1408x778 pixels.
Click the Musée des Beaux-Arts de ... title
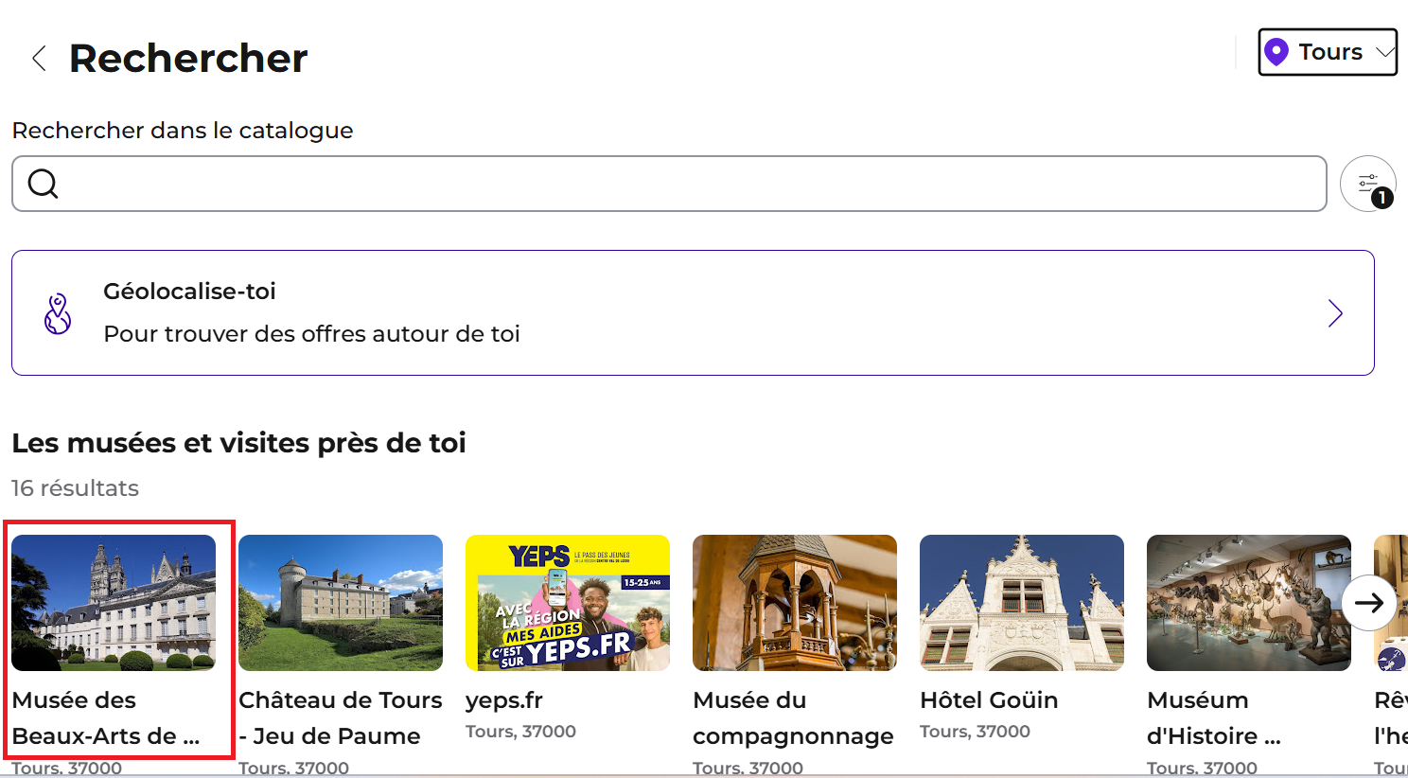(106, 718)
